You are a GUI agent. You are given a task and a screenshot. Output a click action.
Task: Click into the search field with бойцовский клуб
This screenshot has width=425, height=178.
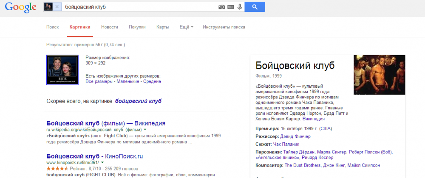click(139, 7)
